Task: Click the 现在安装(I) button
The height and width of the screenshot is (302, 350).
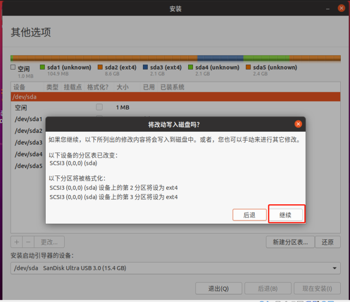Action: tap(317, 288)
